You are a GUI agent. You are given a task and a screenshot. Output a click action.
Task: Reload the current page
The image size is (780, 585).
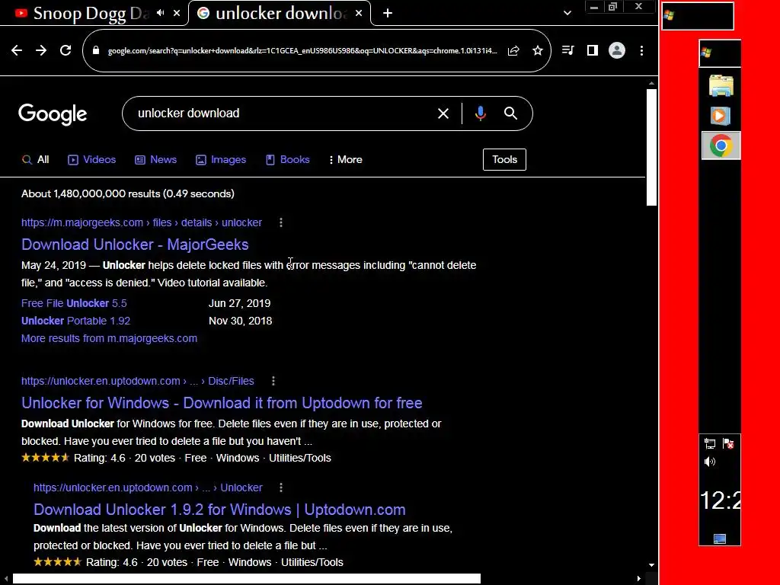(x=66, y=50)
